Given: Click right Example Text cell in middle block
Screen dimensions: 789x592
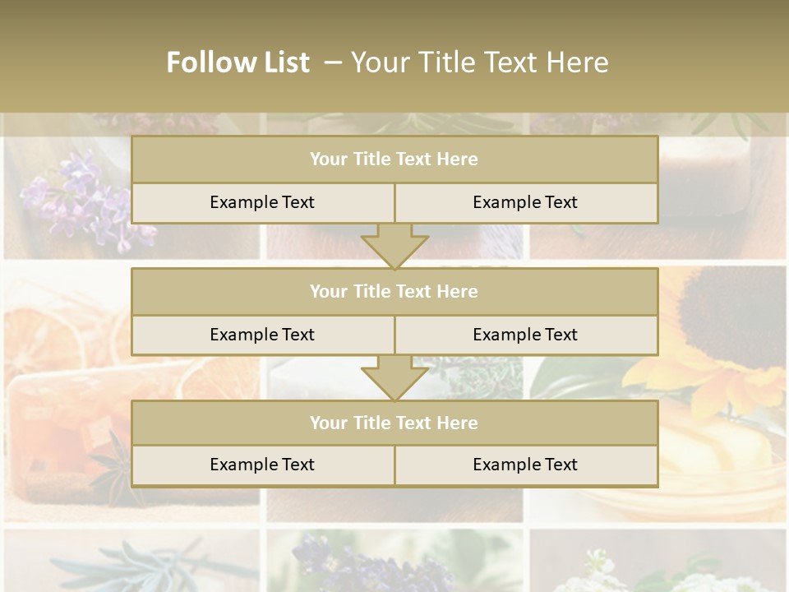Looking at the screenshot, I should pos(525,335).
